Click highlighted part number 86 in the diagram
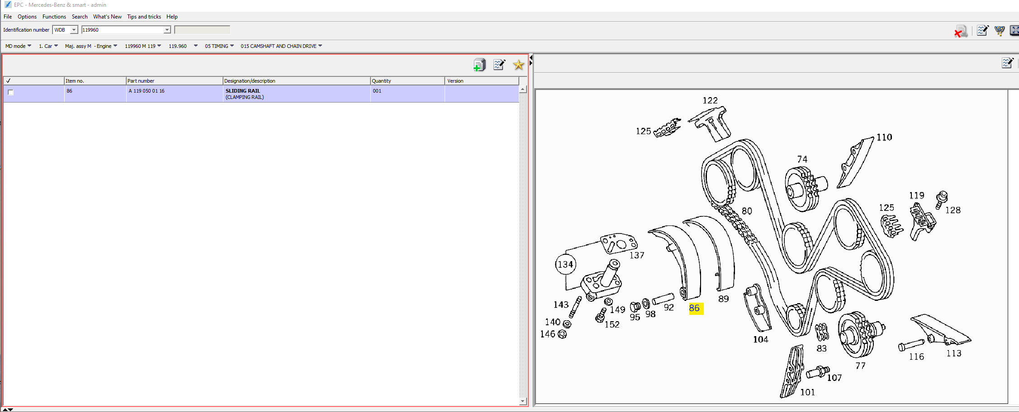Screen dimensions: 1019x412 [695, 309]
